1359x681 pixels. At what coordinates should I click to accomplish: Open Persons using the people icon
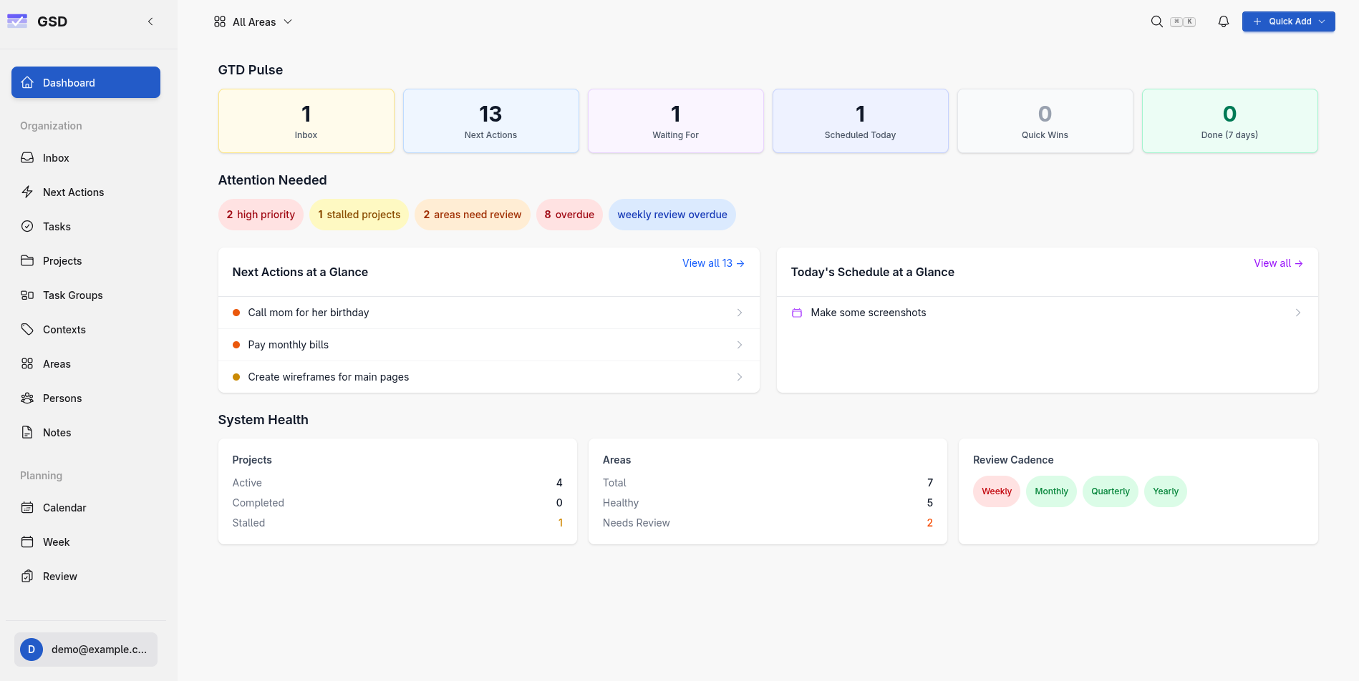pos(27,398)
